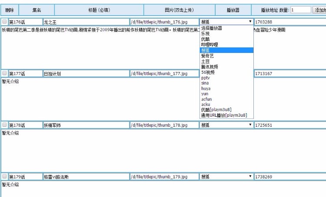
Task: Tick the delete checkbox for 第176话
Action: click(x=4, y=22)
